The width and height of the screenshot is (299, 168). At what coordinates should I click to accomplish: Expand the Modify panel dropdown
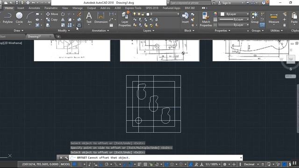coord(64,30)
